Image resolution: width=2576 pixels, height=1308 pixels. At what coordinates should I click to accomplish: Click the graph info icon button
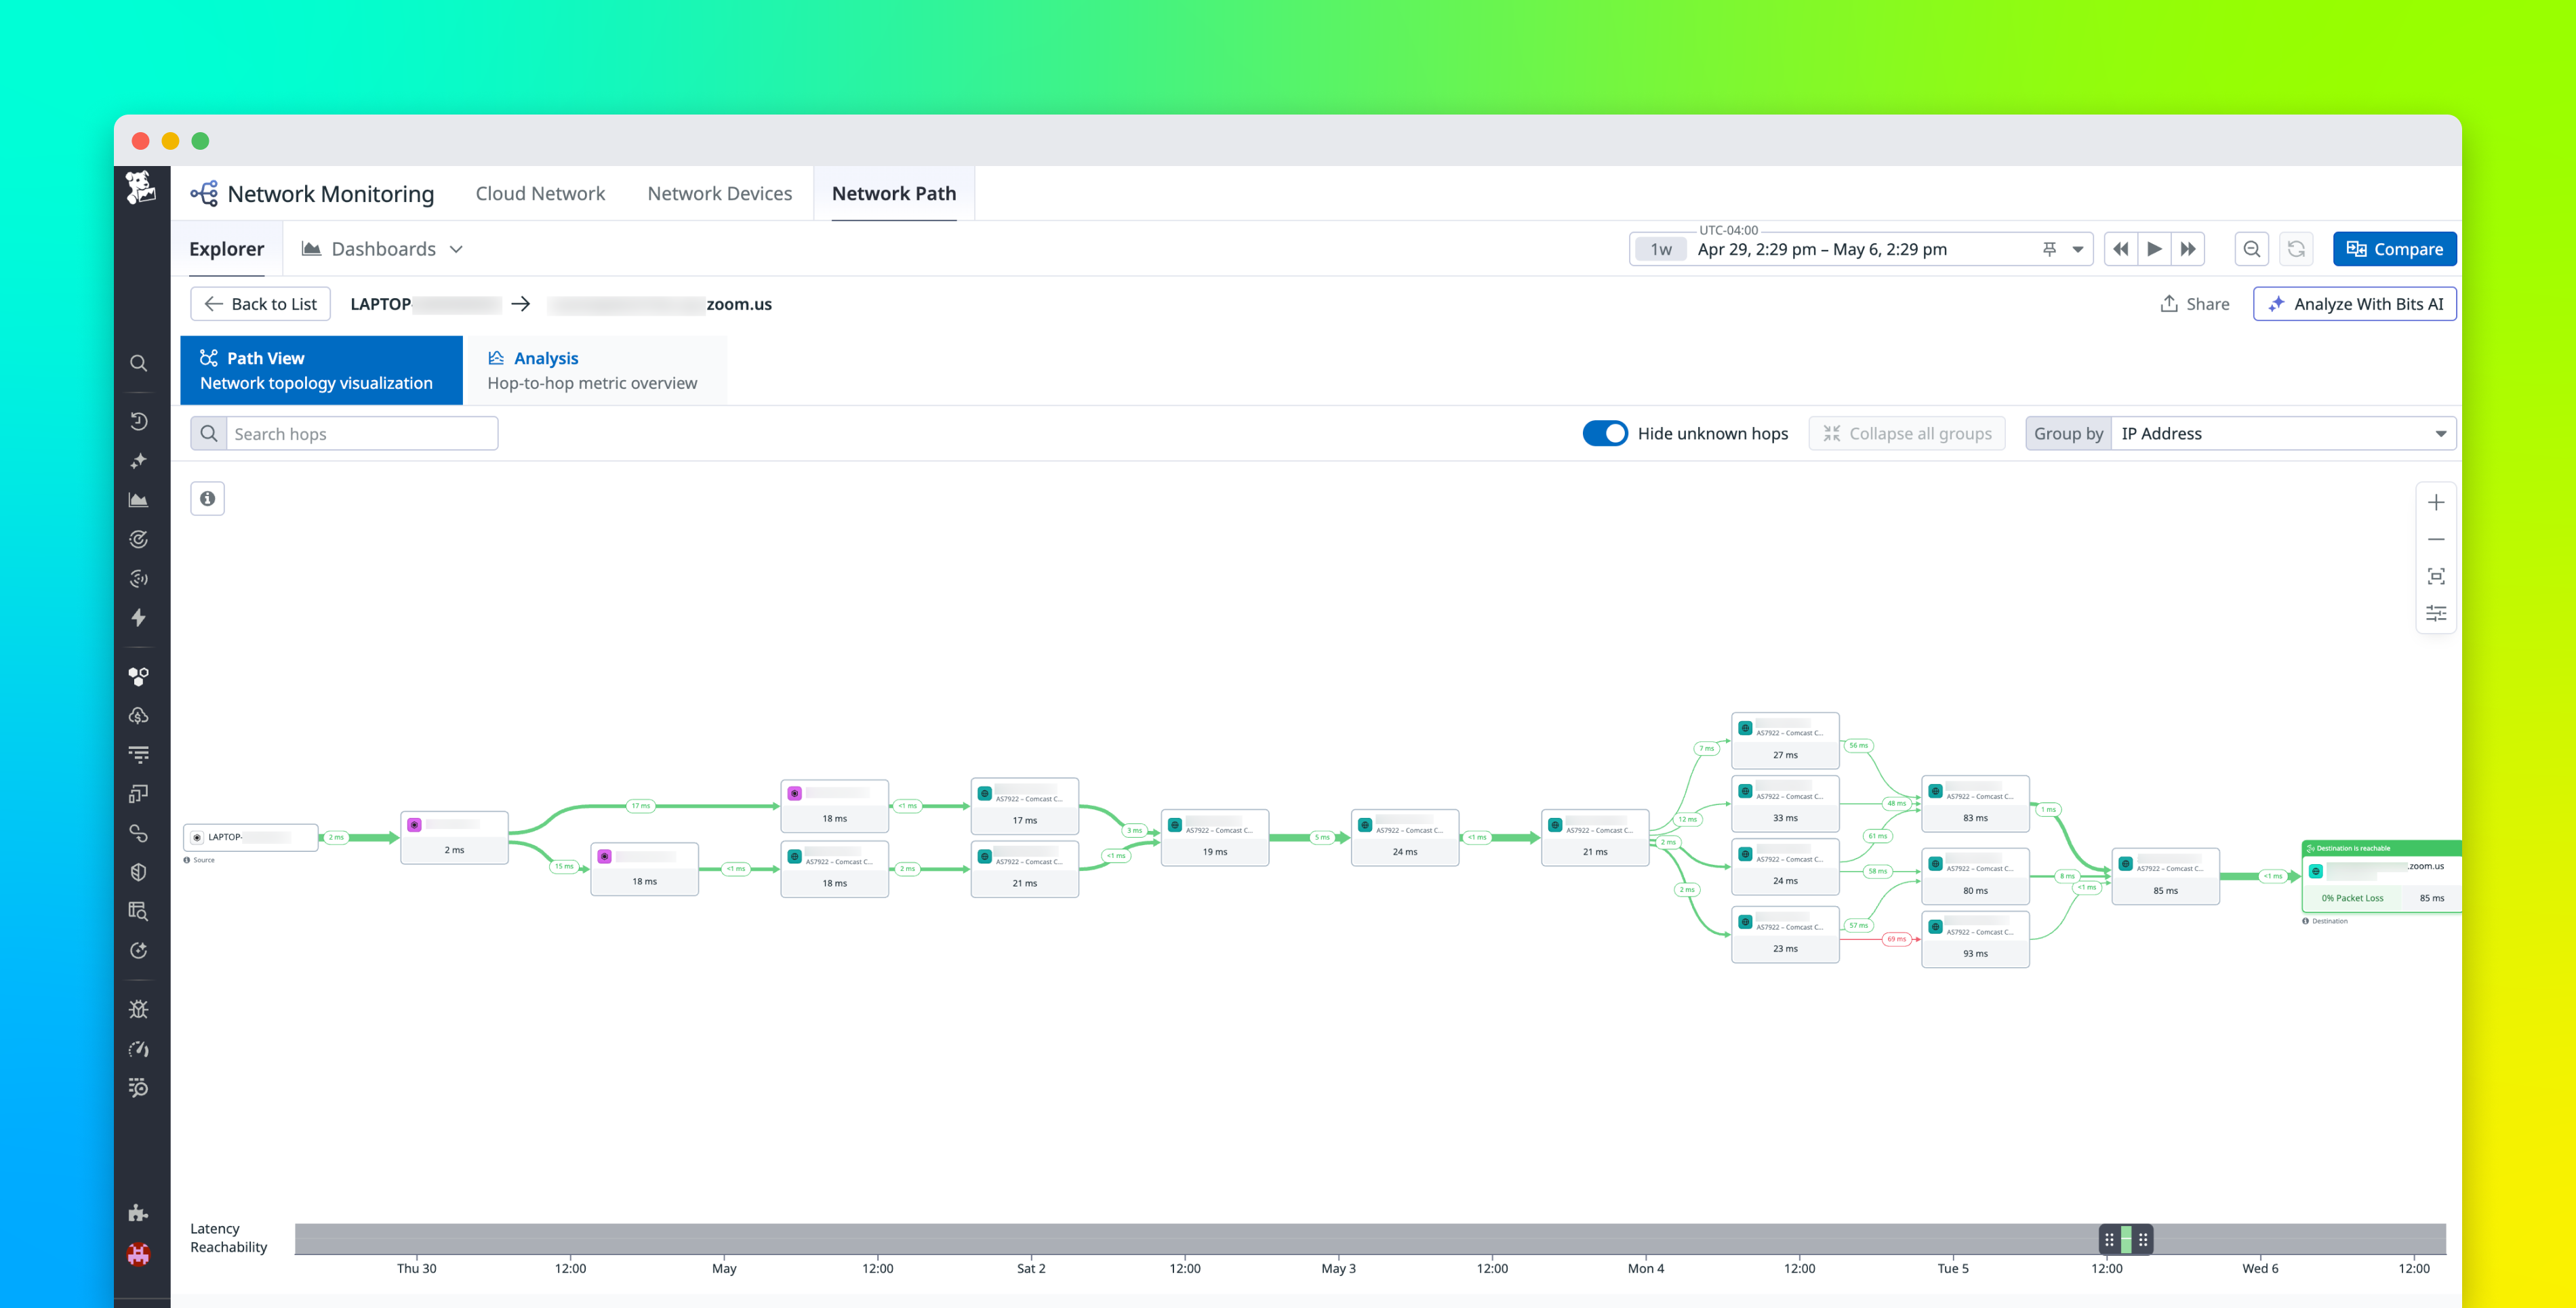pyautogui.click(x=208, y=498)
